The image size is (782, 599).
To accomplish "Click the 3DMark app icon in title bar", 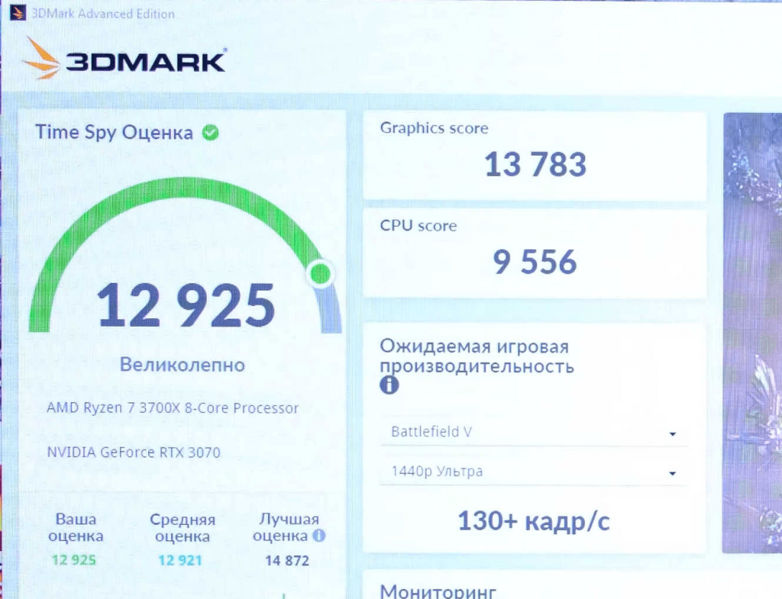I will coord(18,12).
